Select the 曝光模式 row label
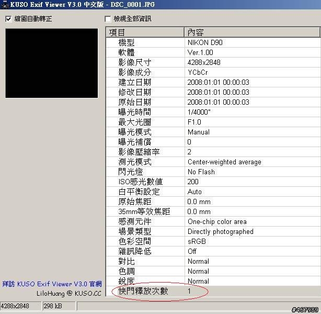Image resolution: width=321 pixels, height=314 pixels. point(134,132)
